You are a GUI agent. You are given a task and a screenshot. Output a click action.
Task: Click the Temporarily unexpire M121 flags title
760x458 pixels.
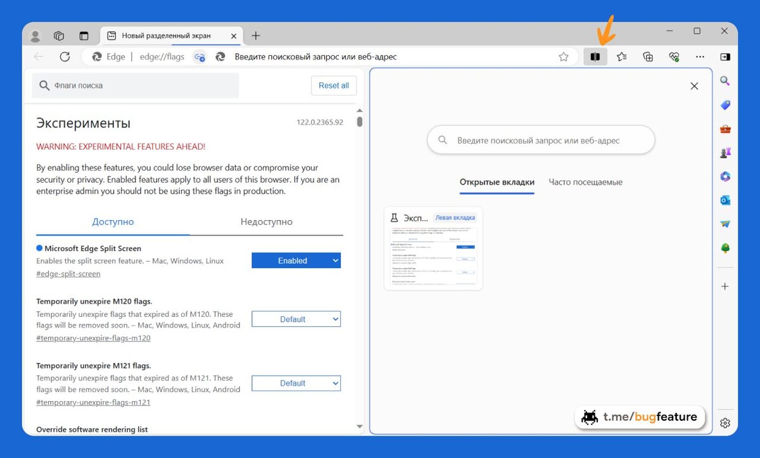coord(94,366)
